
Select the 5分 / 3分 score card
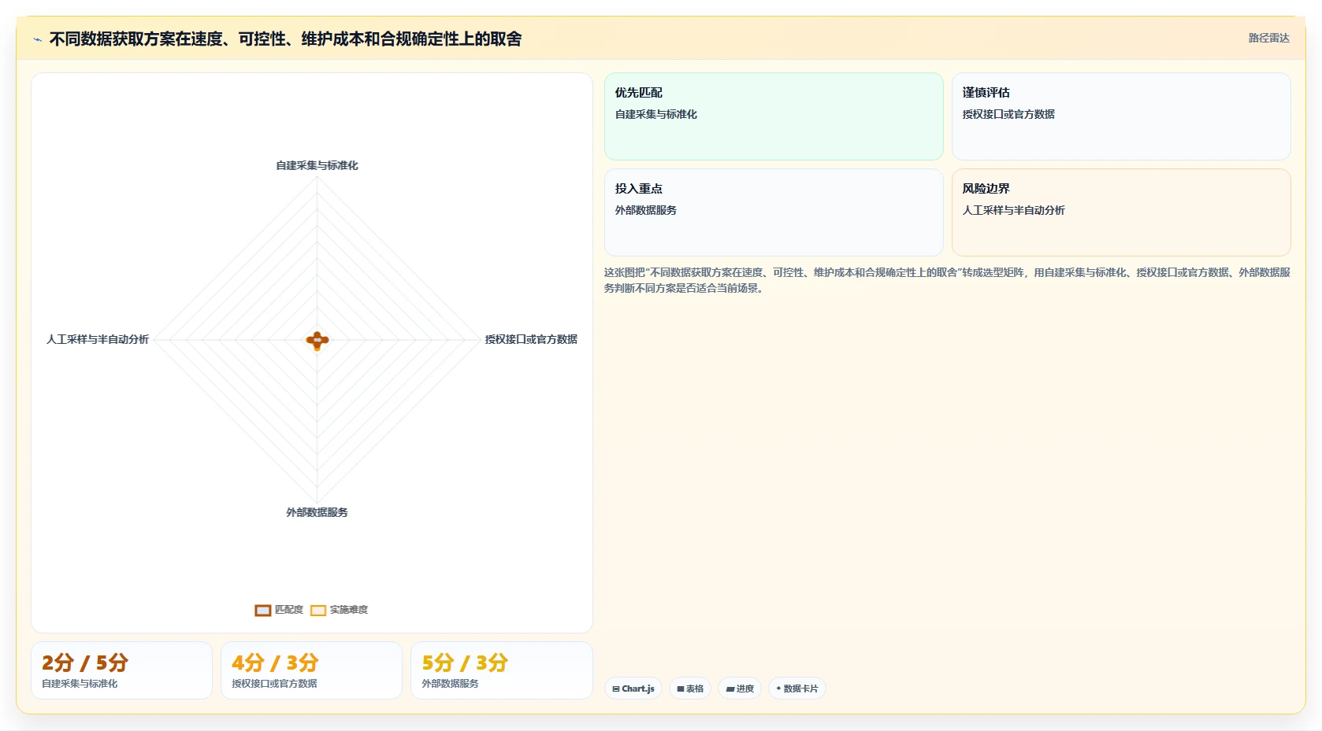pos(501,670)
